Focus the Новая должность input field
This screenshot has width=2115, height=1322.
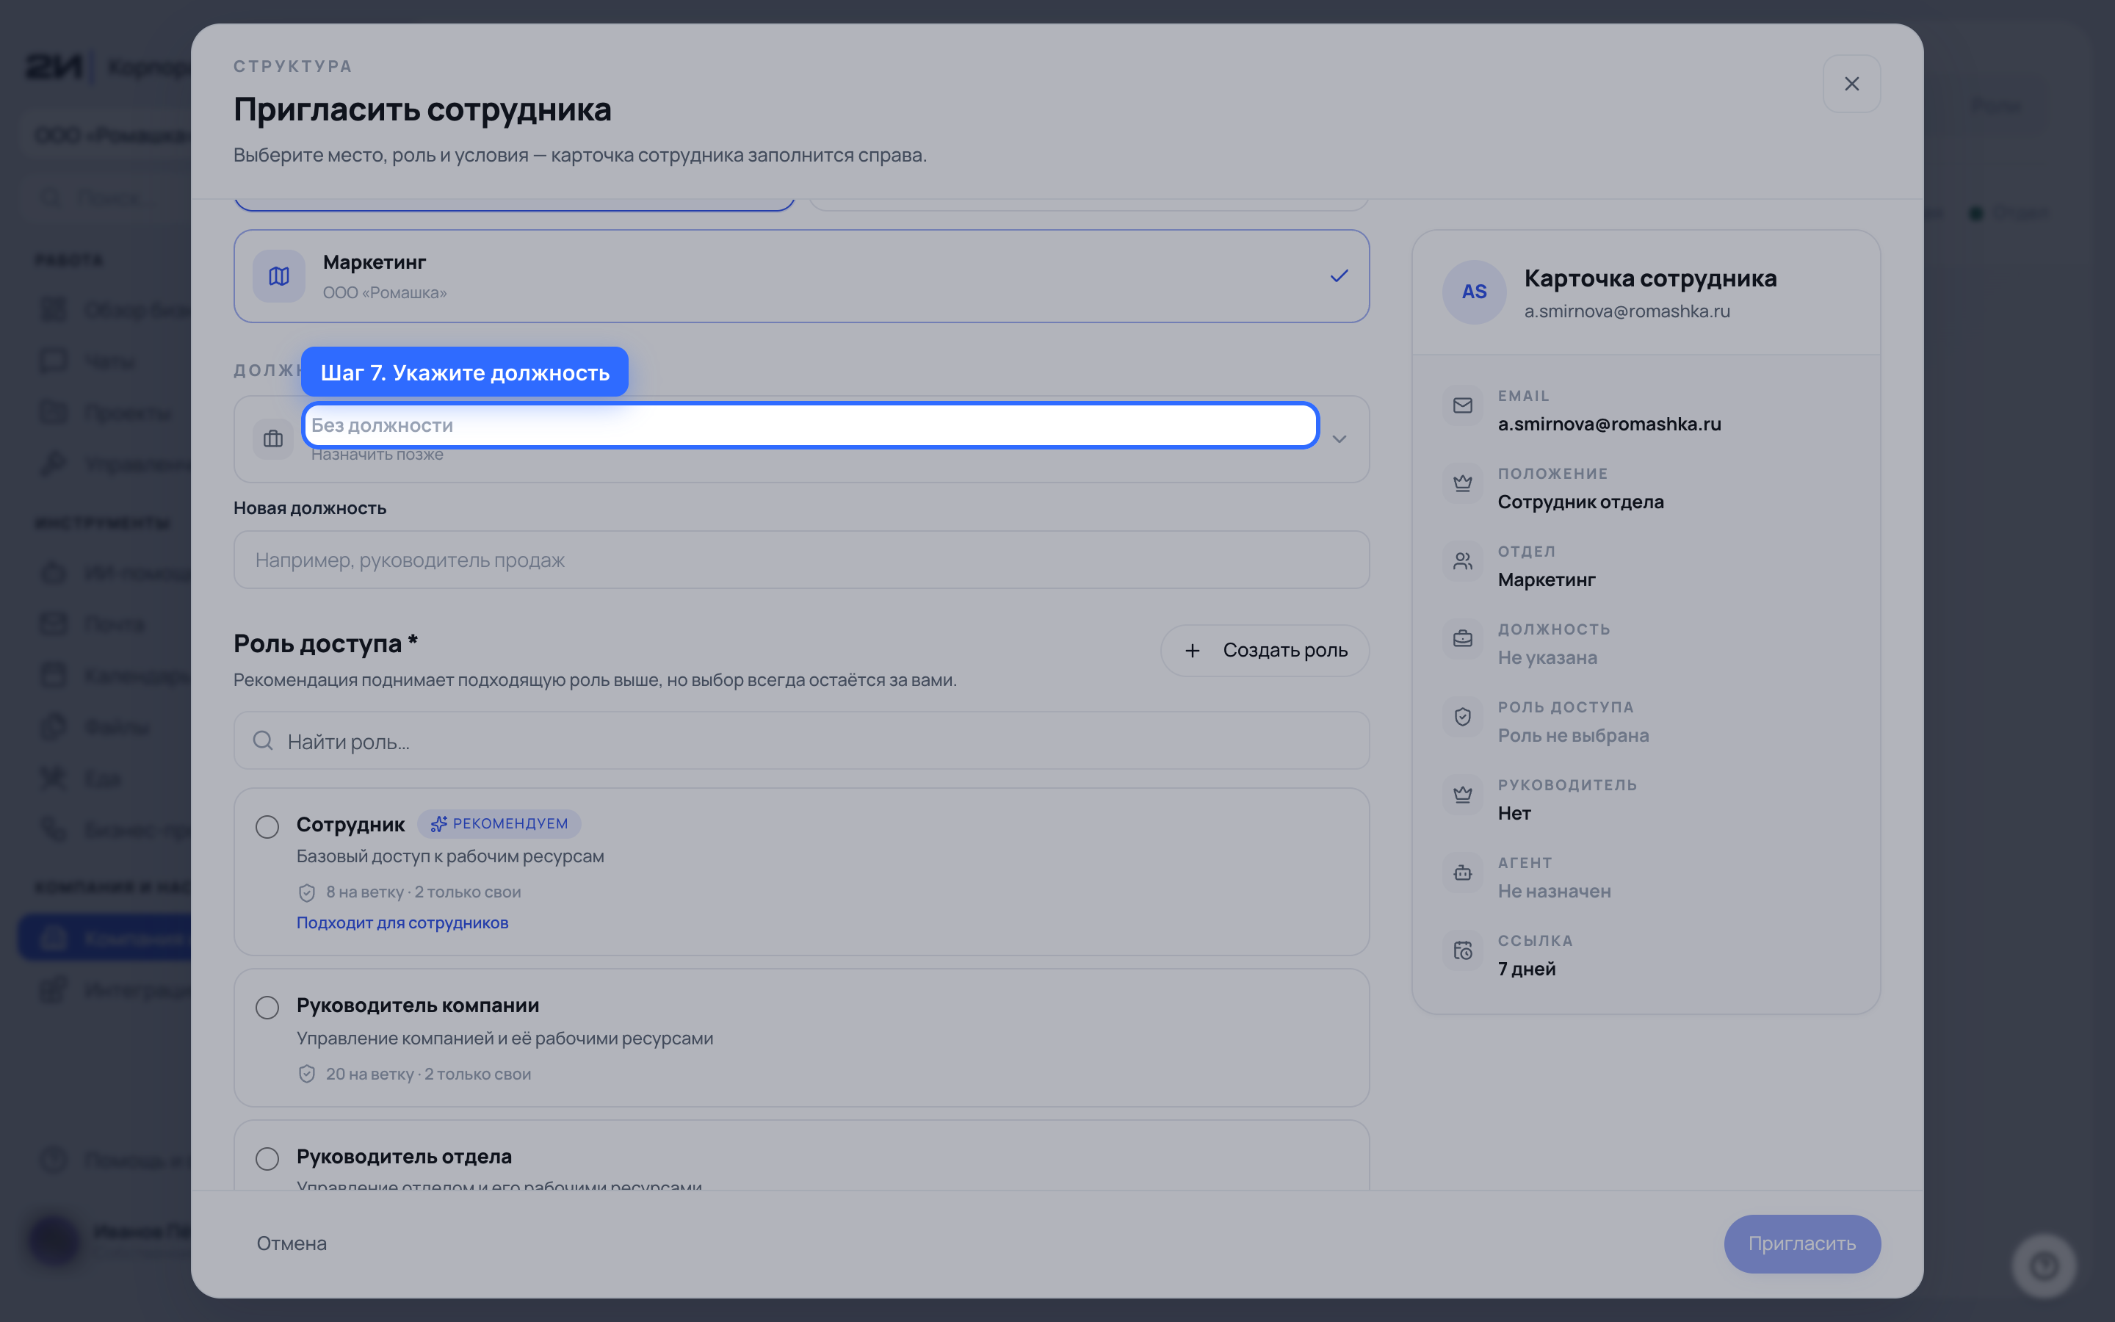pos(800,560)
